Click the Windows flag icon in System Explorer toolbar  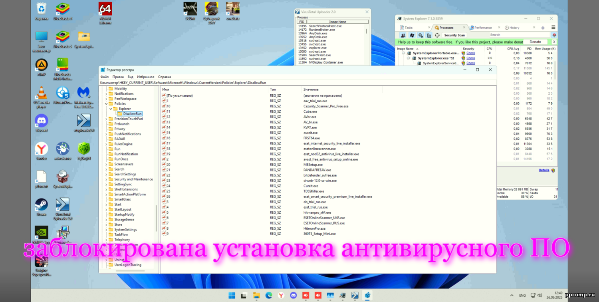click(x=412, y=35)
